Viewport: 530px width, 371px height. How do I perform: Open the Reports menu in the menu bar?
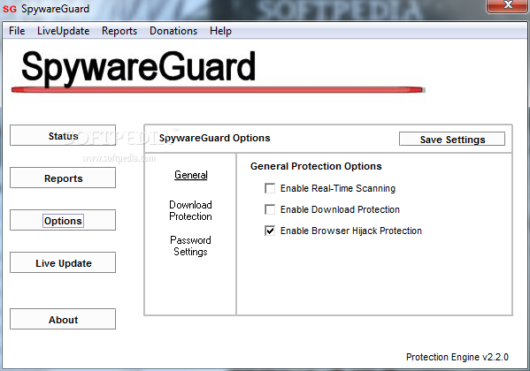click(119, 31)
